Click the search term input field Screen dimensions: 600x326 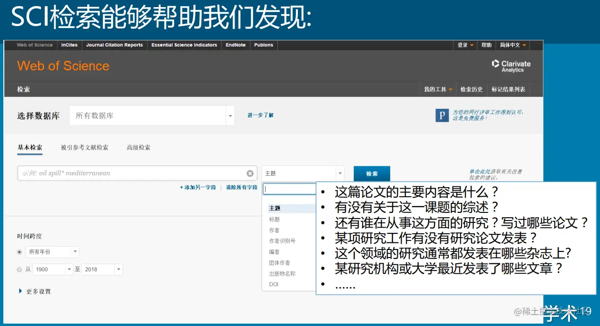point(137,173)
